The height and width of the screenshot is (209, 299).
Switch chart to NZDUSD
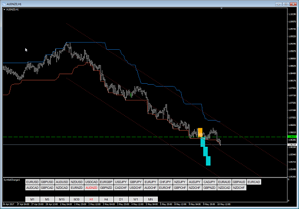coord(77,182)
